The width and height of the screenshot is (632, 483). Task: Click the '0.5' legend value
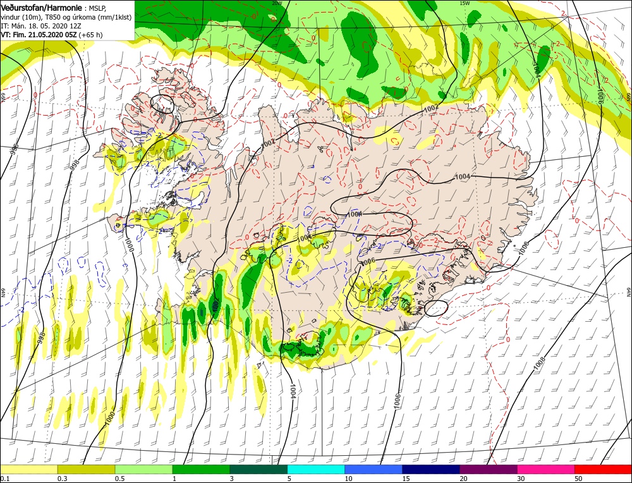(119, 478)
